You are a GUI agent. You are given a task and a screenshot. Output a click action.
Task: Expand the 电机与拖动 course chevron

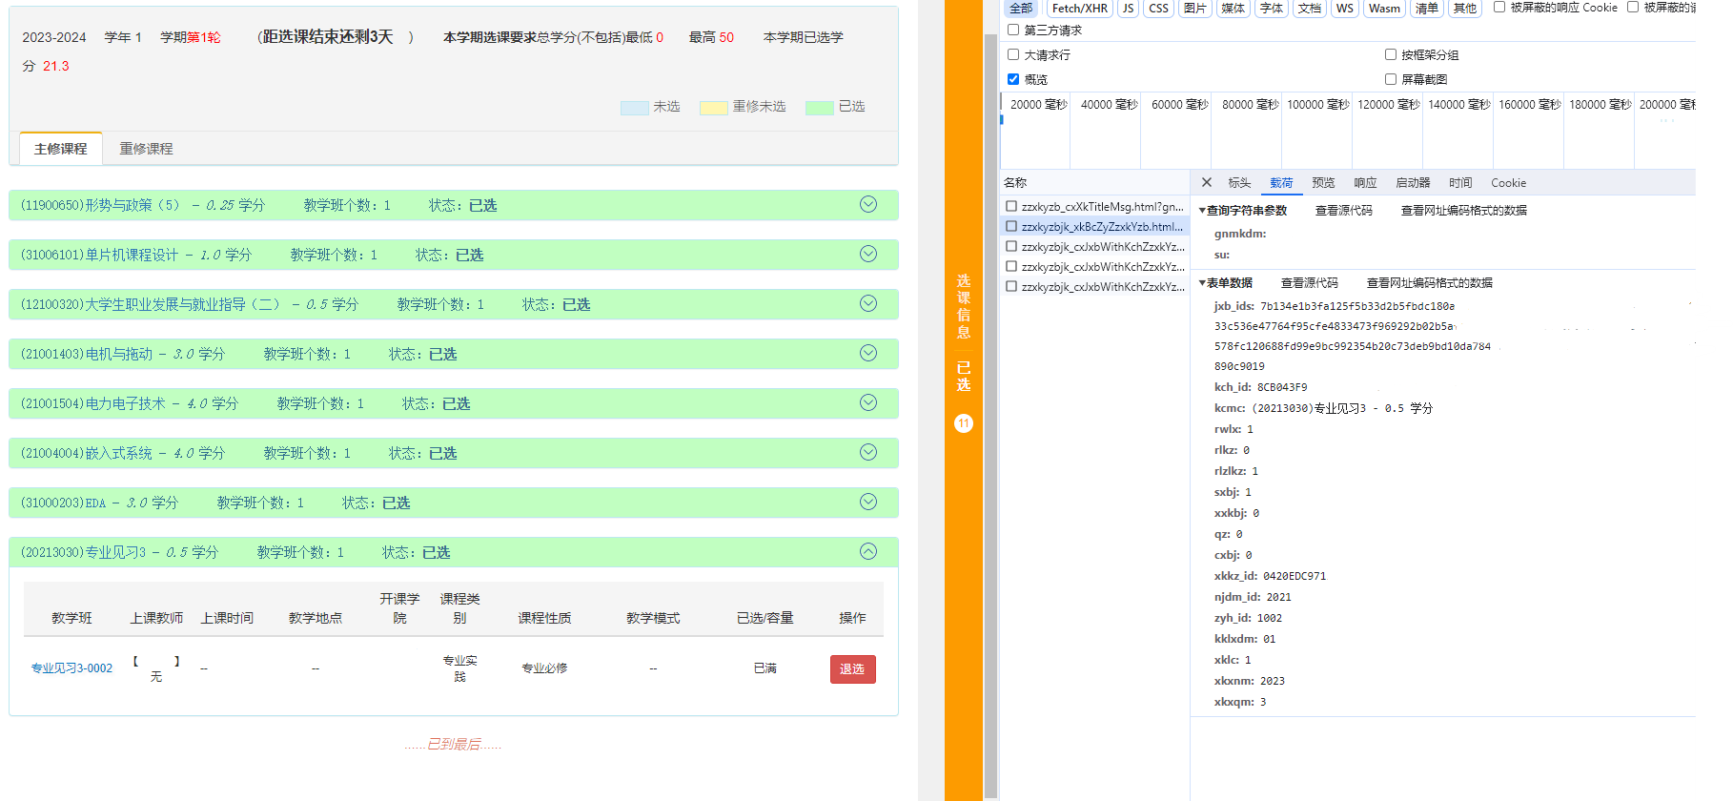(868, 353)
